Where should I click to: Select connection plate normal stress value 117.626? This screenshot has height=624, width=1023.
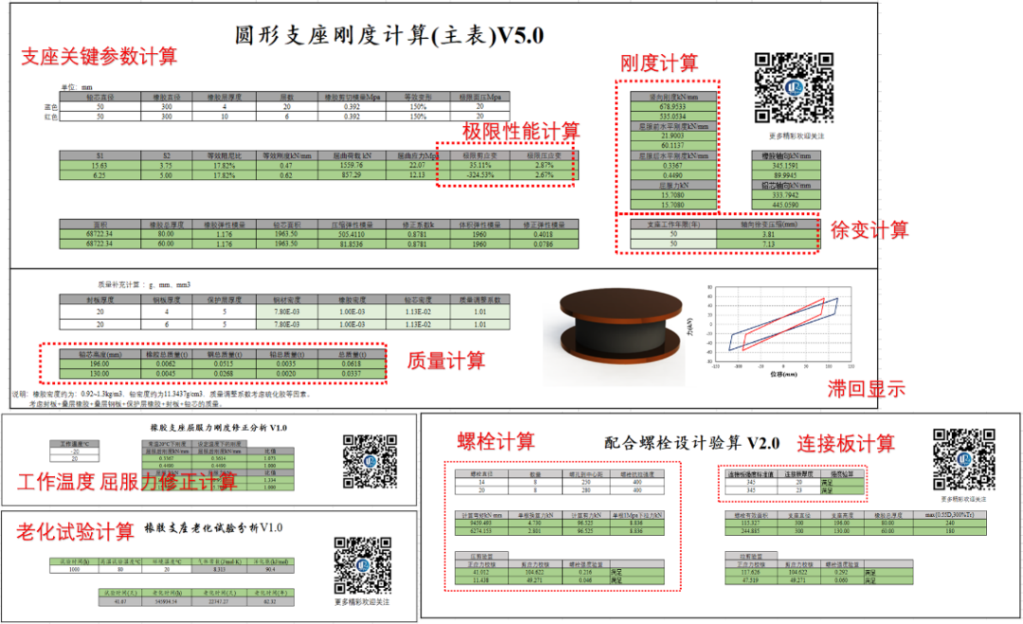[x=750, y=572]
